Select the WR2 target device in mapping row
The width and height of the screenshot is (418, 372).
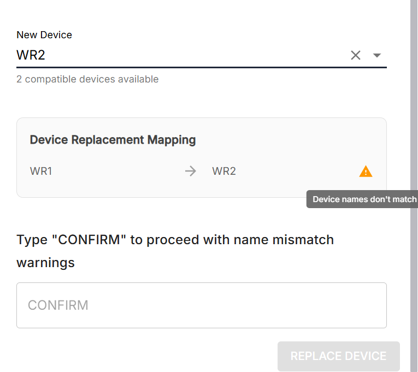224,172
